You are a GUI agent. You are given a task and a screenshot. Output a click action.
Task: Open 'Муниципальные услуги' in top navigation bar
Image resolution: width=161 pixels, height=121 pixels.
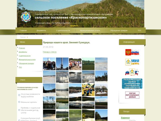[x=90, y=31]
